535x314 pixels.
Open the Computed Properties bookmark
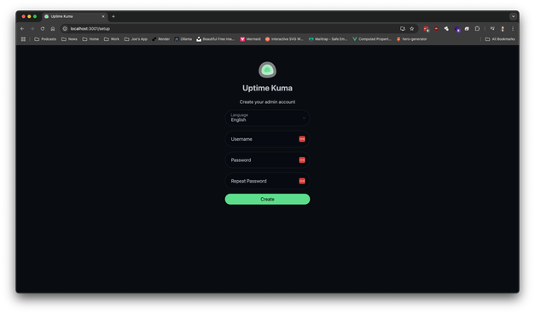point(372,39)
